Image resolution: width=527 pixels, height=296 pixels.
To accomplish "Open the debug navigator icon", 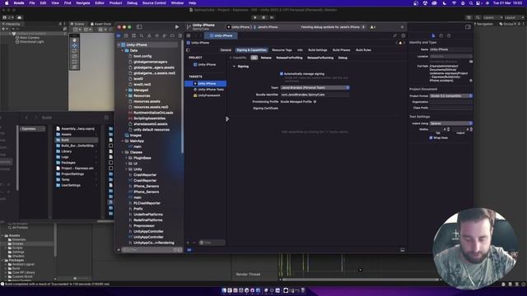I will click(165, 35).
